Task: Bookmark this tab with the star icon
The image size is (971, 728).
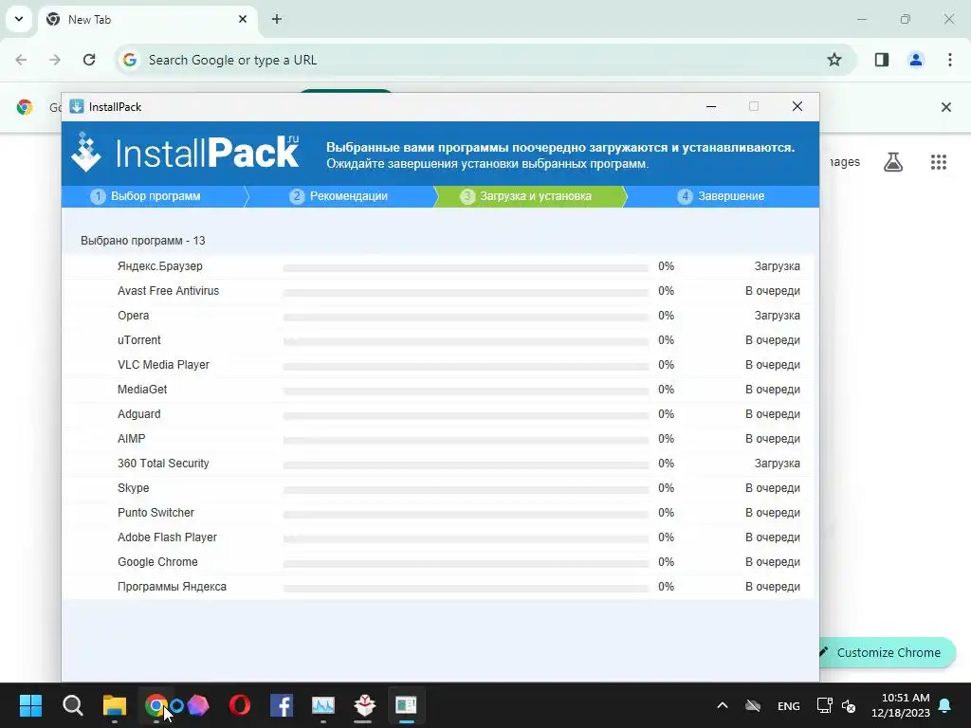Action: [x=834, y=60]
